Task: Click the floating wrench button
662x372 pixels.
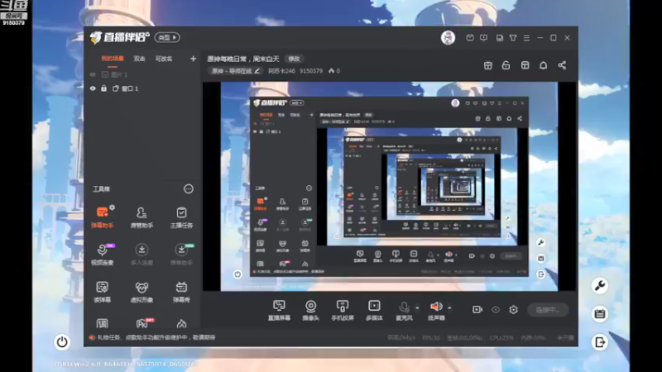Action: (599, 286)
